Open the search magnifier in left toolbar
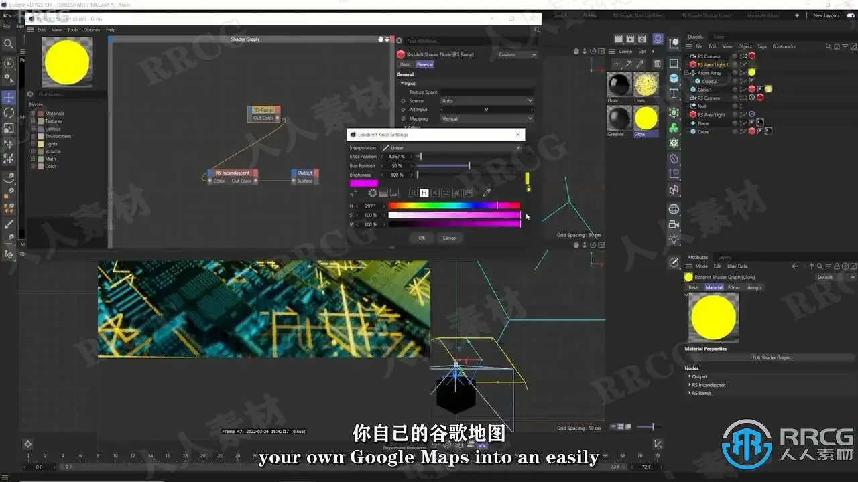This screenshot has height=482, width=858. tap(9, 44)
